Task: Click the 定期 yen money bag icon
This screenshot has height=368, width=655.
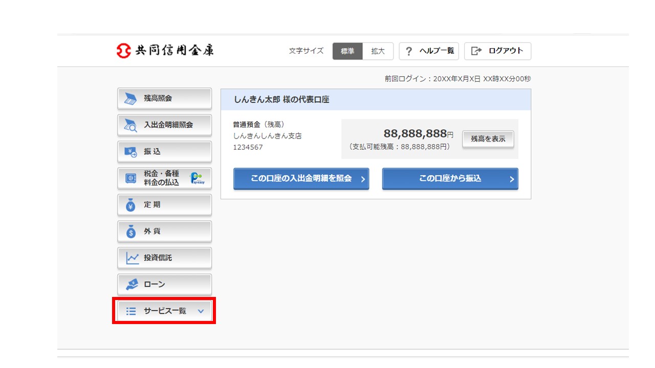Action: [x=131, y=205]
